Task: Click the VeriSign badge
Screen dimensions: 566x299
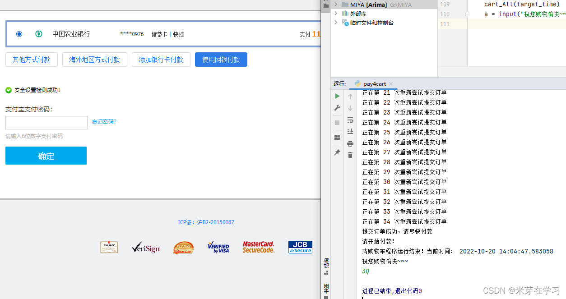Action: (x=146, y=247)
